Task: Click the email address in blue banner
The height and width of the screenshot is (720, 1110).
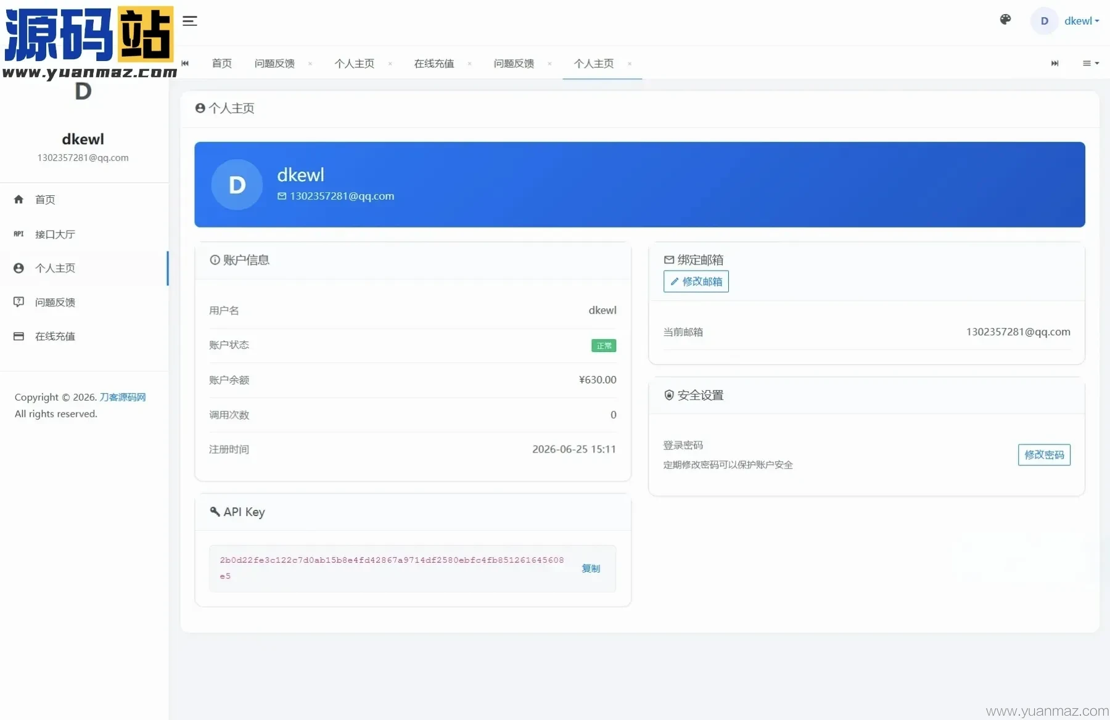Action: [x=342, y=196]
